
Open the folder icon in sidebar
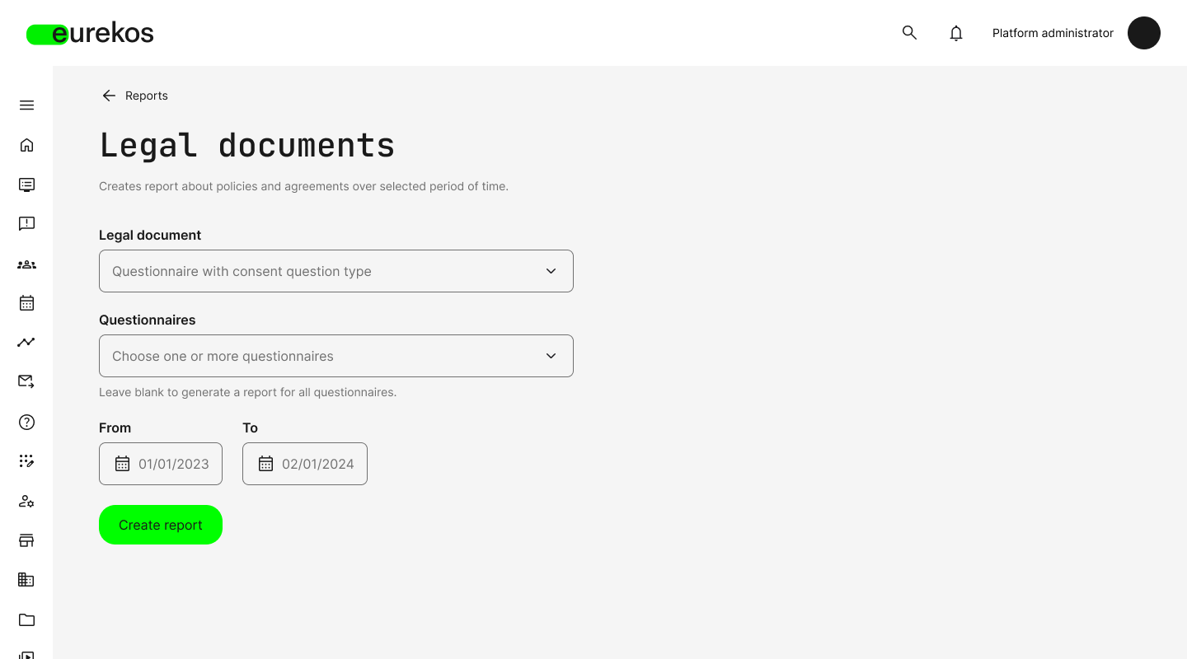pyautogui.click(x=26, y=619)
